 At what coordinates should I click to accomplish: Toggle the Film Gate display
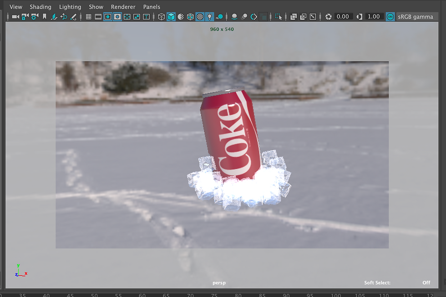[98, 17]
